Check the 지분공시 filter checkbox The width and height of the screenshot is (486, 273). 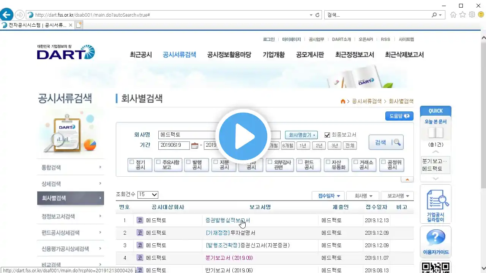pyautogui.click(x=216, y=162)
